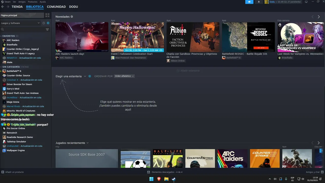This screenshot has height=183, width=325.
Task: Open the Ayuda menu
Action: (43, 2)
